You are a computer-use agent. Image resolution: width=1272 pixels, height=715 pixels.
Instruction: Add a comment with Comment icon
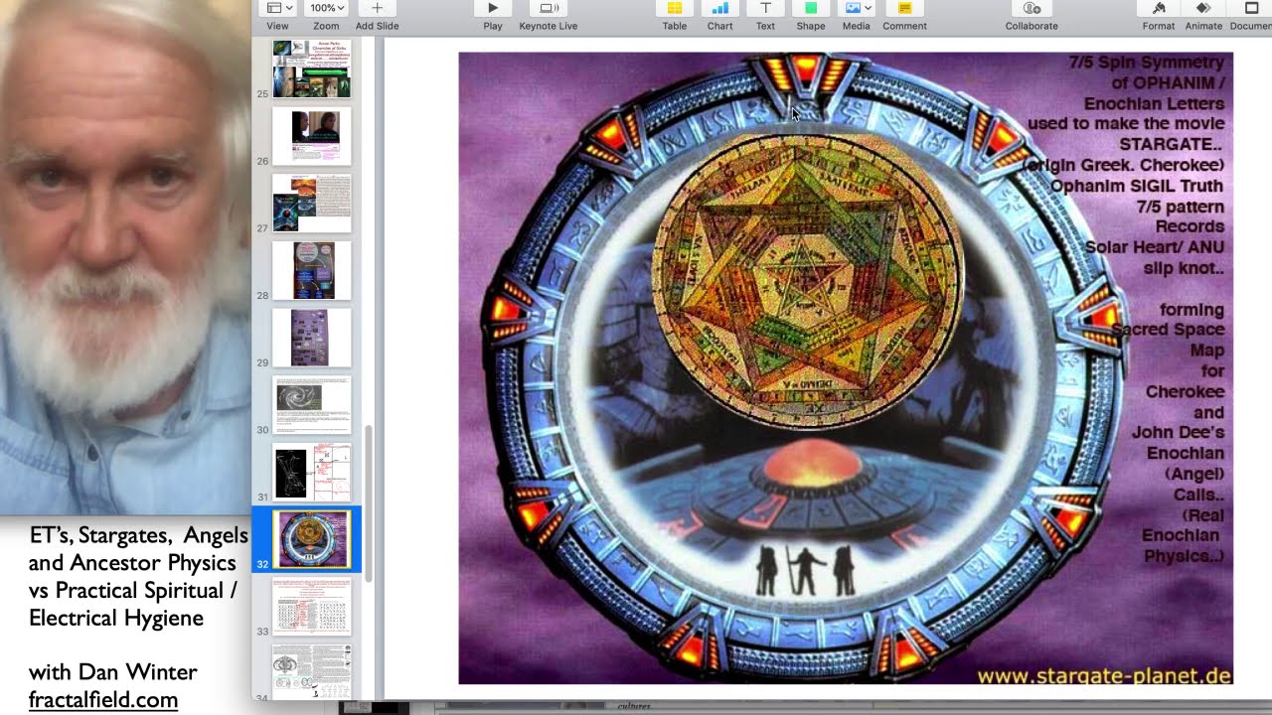(x=904, y=9)
